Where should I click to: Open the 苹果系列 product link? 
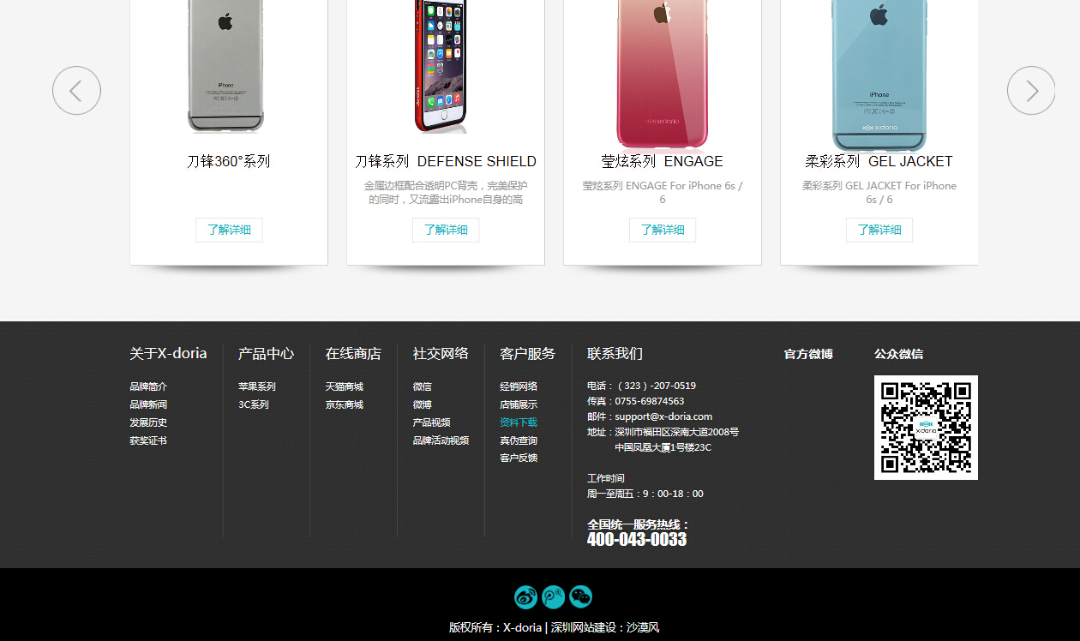[x=257, y=386]
